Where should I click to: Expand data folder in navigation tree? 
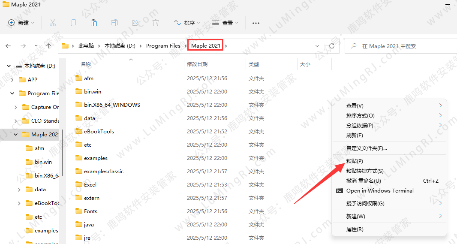coord(19,190)
